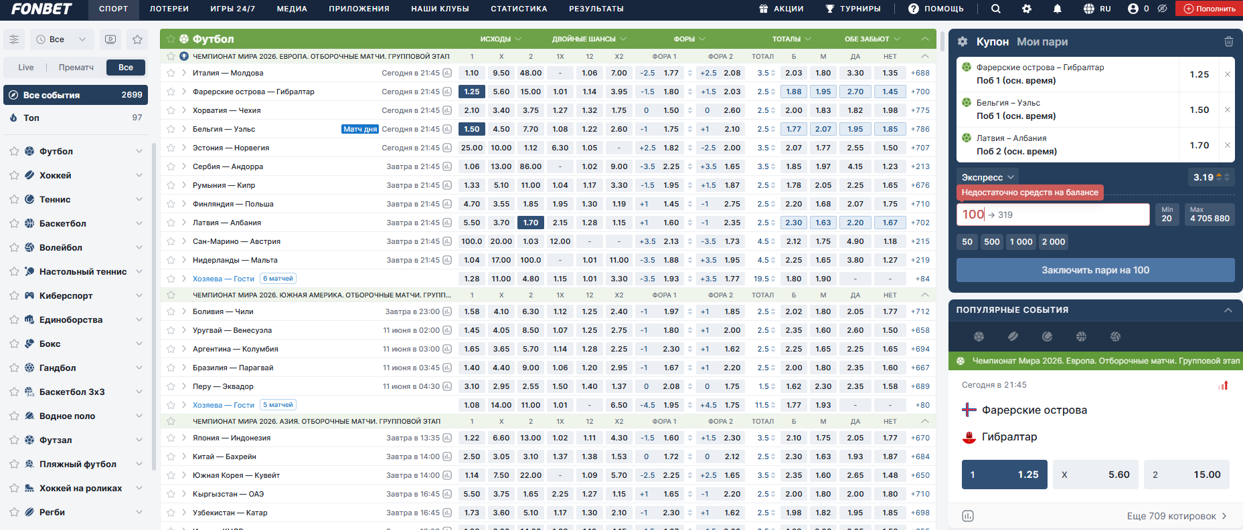Select tennis icon in popular events
This screenshot has width=1243, height=530.
tap(1047, 336)
